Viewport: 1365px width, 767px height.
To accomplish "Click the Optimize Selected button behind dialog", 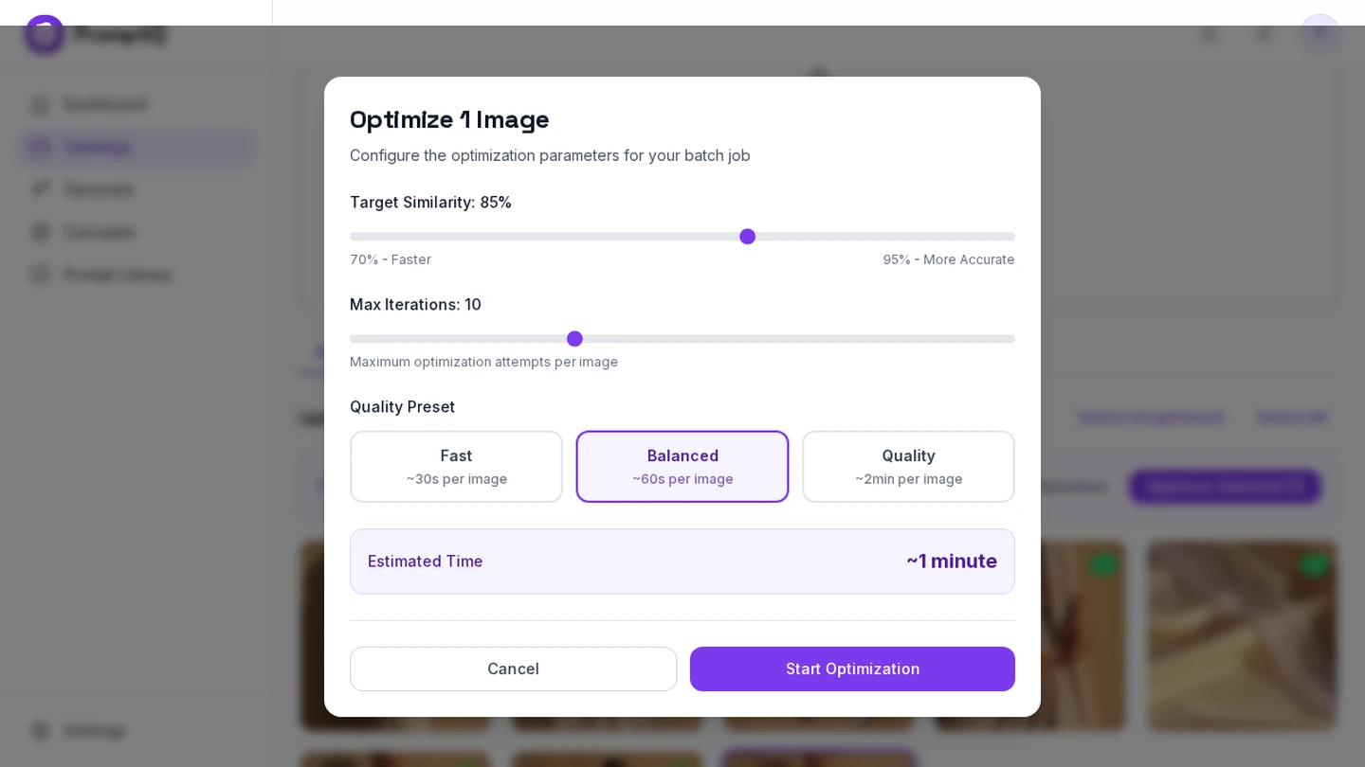I will click(x=1225, y=487).
